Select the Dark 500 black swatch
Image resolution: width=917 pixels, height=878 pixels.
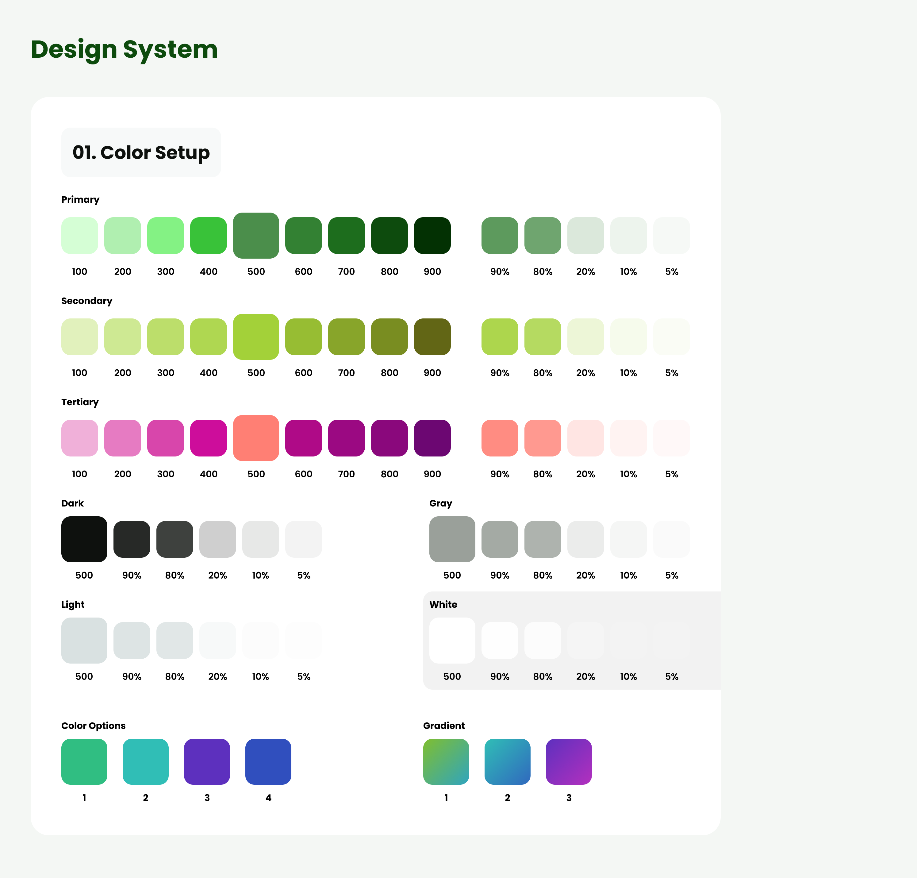[x=84, y=539]
